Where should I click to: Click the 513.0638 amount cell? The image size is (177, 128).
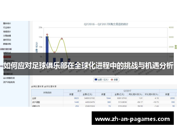pos(122,102)
